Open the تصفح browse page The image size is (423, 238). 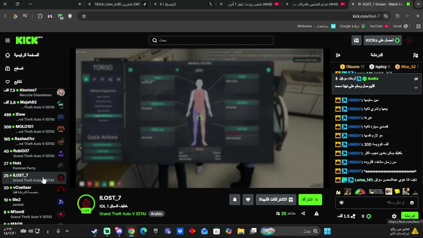[15, 68]
